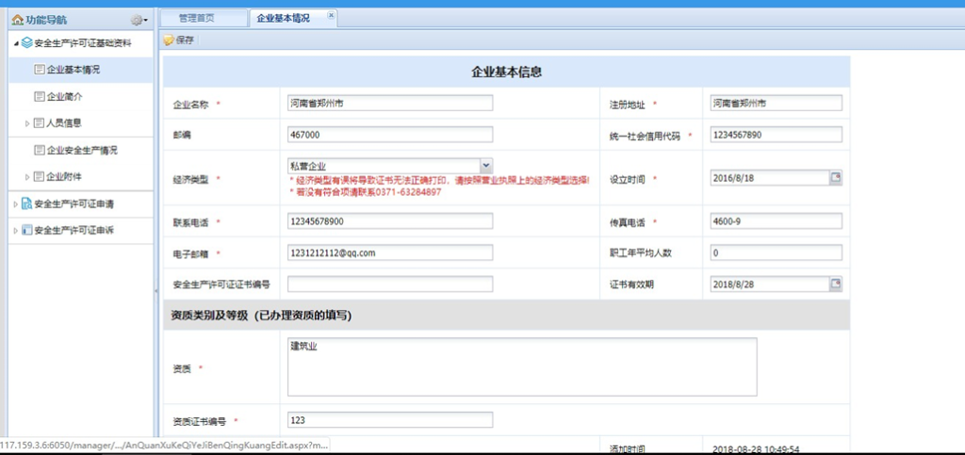
Task: Click the icon of 安全生产许可证申请
Action: click(27, 203)
